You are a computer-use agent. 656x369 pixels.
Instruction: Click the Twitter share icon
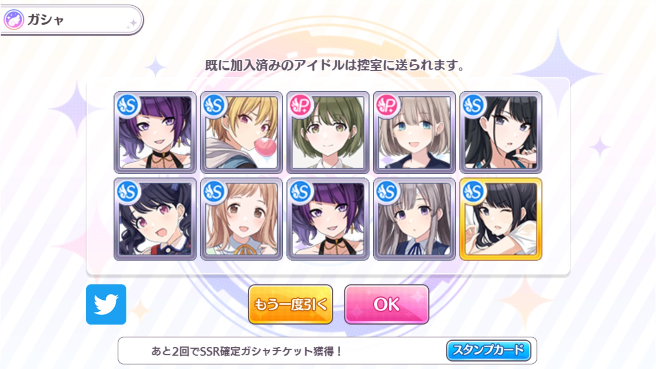106,304
